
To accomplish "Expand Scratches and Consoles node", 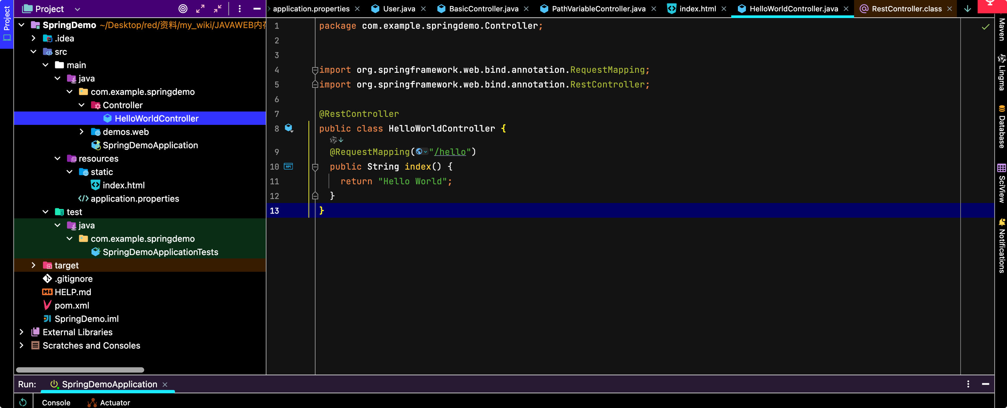I will point(21,346).
